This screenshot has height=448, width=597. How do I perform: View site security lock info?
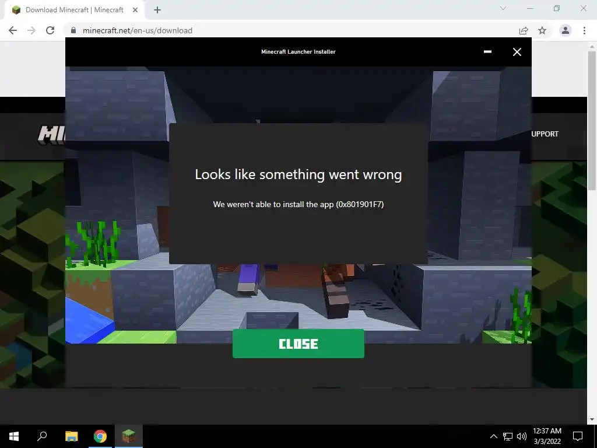click(73, 30)
